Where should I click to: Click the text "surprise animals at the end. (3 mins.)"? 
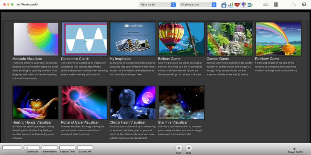(227, 75)
